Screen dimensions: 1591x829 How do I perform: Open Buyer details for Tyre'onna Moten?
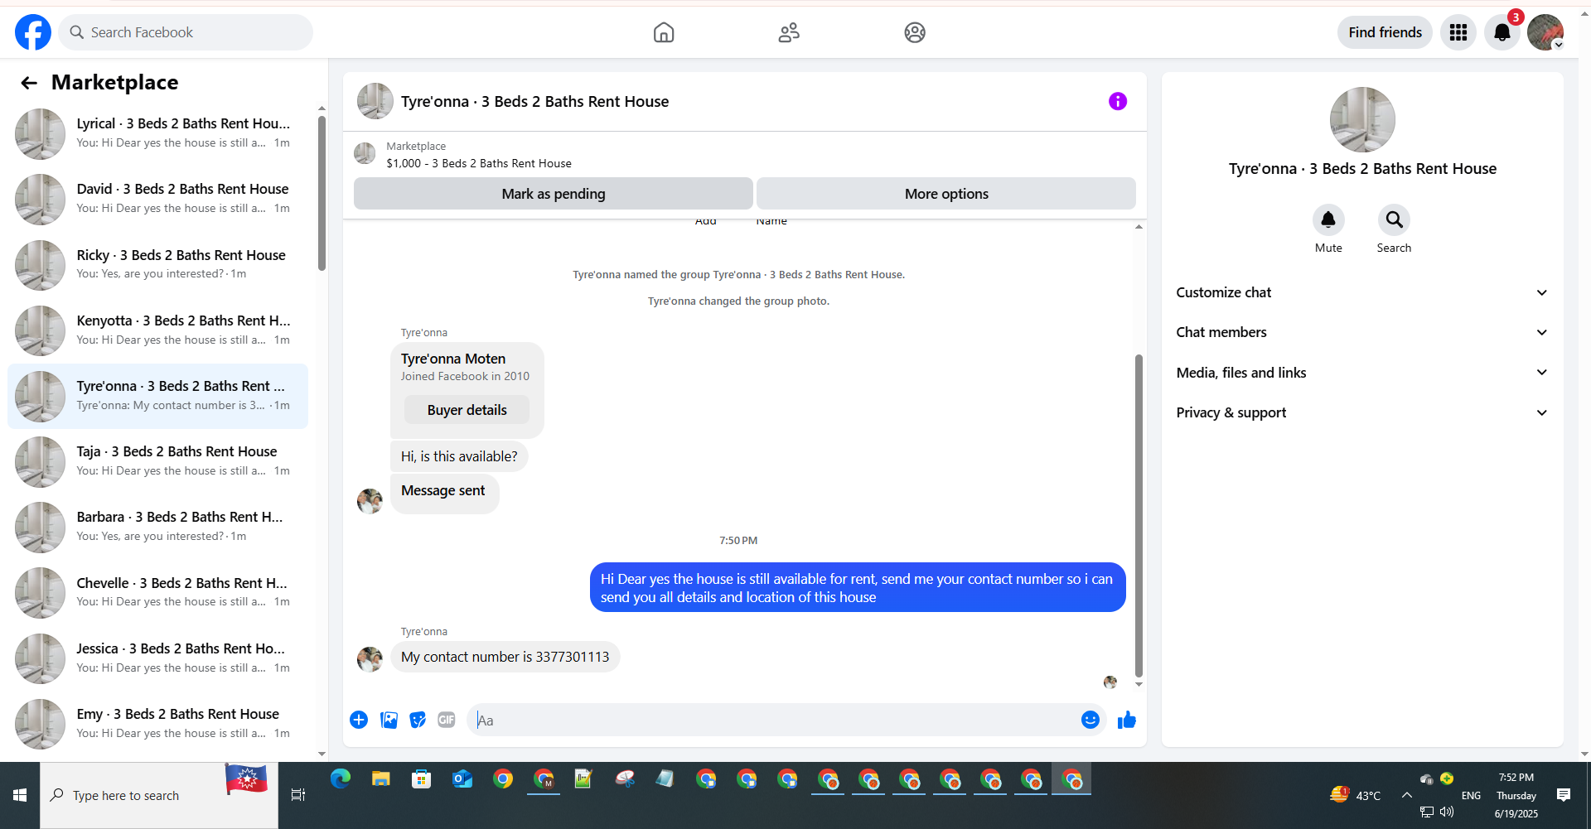[467, 410]
